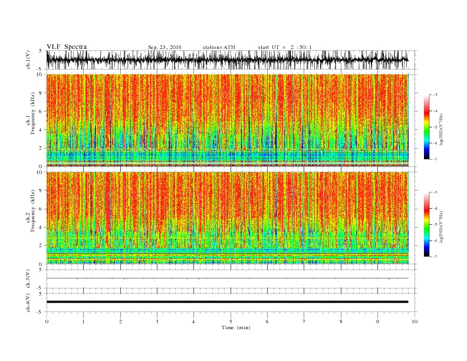Select the "ch.2 Frequency (kHz)" axis label

(31, 210)
